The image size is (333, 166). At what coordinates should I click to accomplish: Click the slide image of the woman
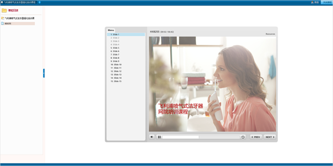[212, 84]
